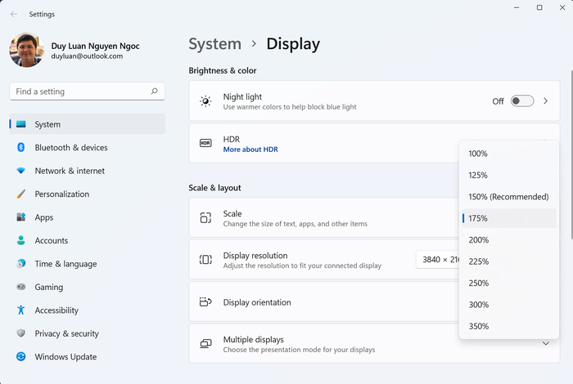Click the System breadcrumb link

214,44
